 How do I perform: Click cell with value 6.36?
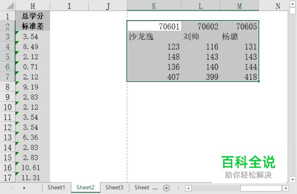coord(33,137)
